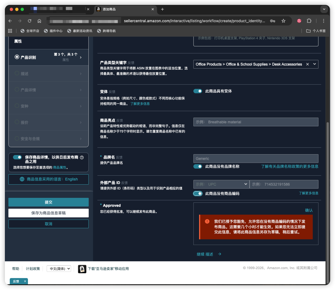Open the 计划政策 footer link

point(33,269)
